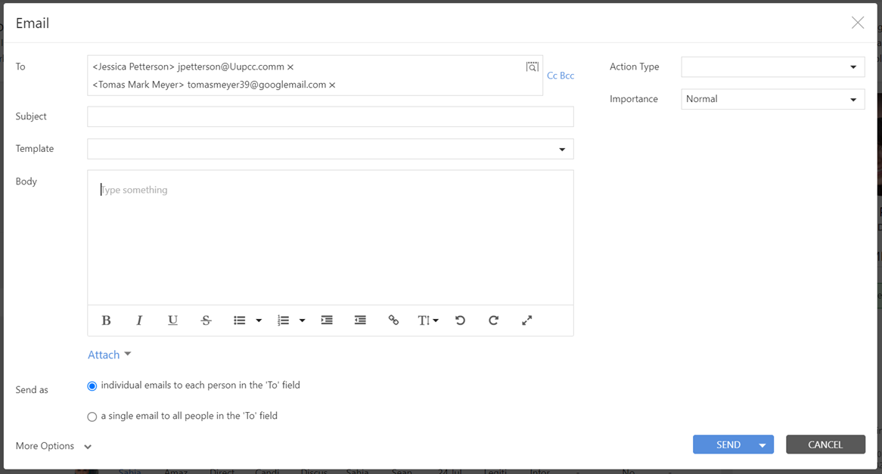Click the SEND button
The width and height of the screenshot is (882, 474).
728,445
